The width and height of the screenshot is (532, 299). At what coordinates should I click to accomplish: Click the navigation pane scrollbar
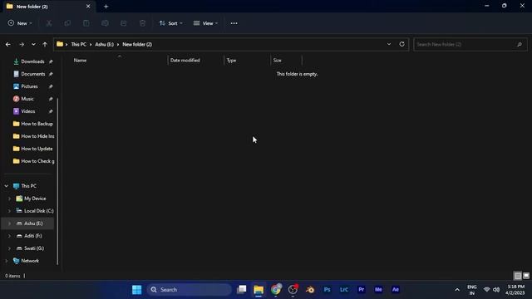point(57,181)
